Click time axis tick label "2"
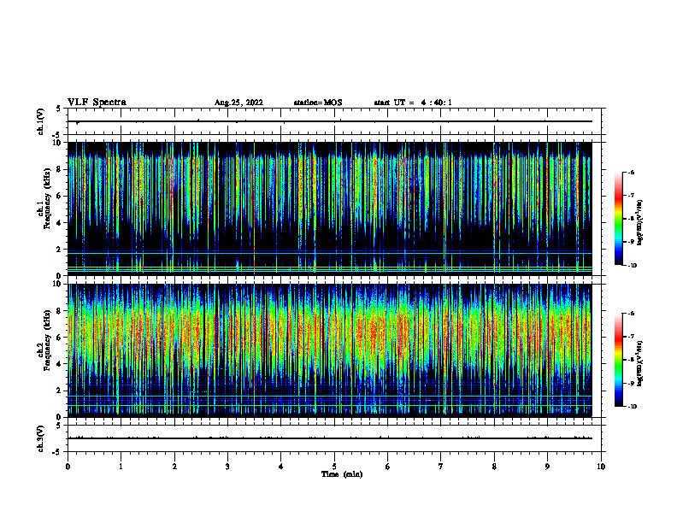This screenshot has width=677, height=523. click(174, 467)
